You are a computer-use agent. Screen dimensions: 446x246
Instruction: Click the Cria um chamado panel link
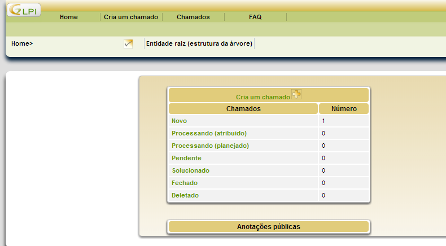point(263,97)
